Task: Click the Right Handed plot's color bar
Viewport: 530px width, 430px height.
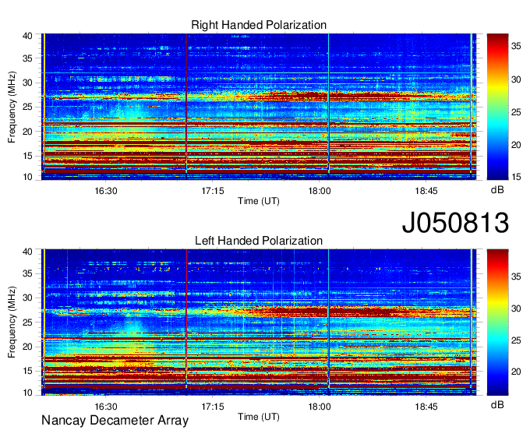Action: [497, 107]
